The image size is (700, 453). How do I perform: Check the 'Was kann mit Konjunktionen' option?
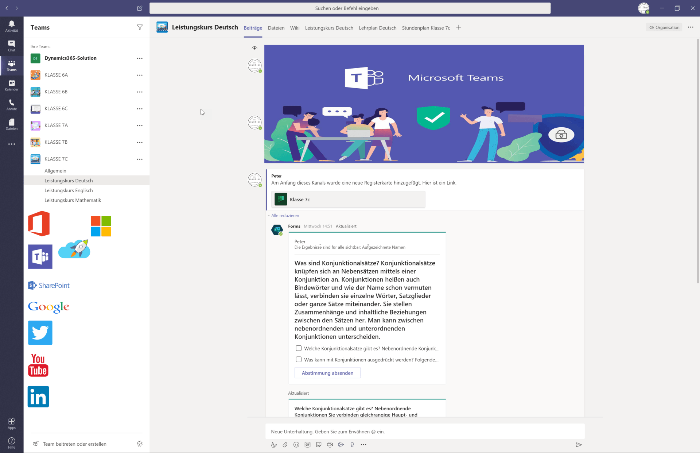click(x=299, y=360)
